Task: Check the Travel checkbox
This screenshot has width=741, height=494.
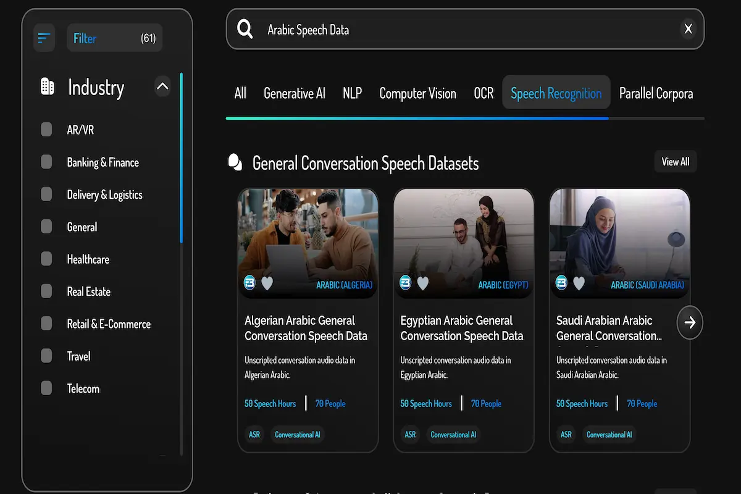Action: (x=46, y=356)
